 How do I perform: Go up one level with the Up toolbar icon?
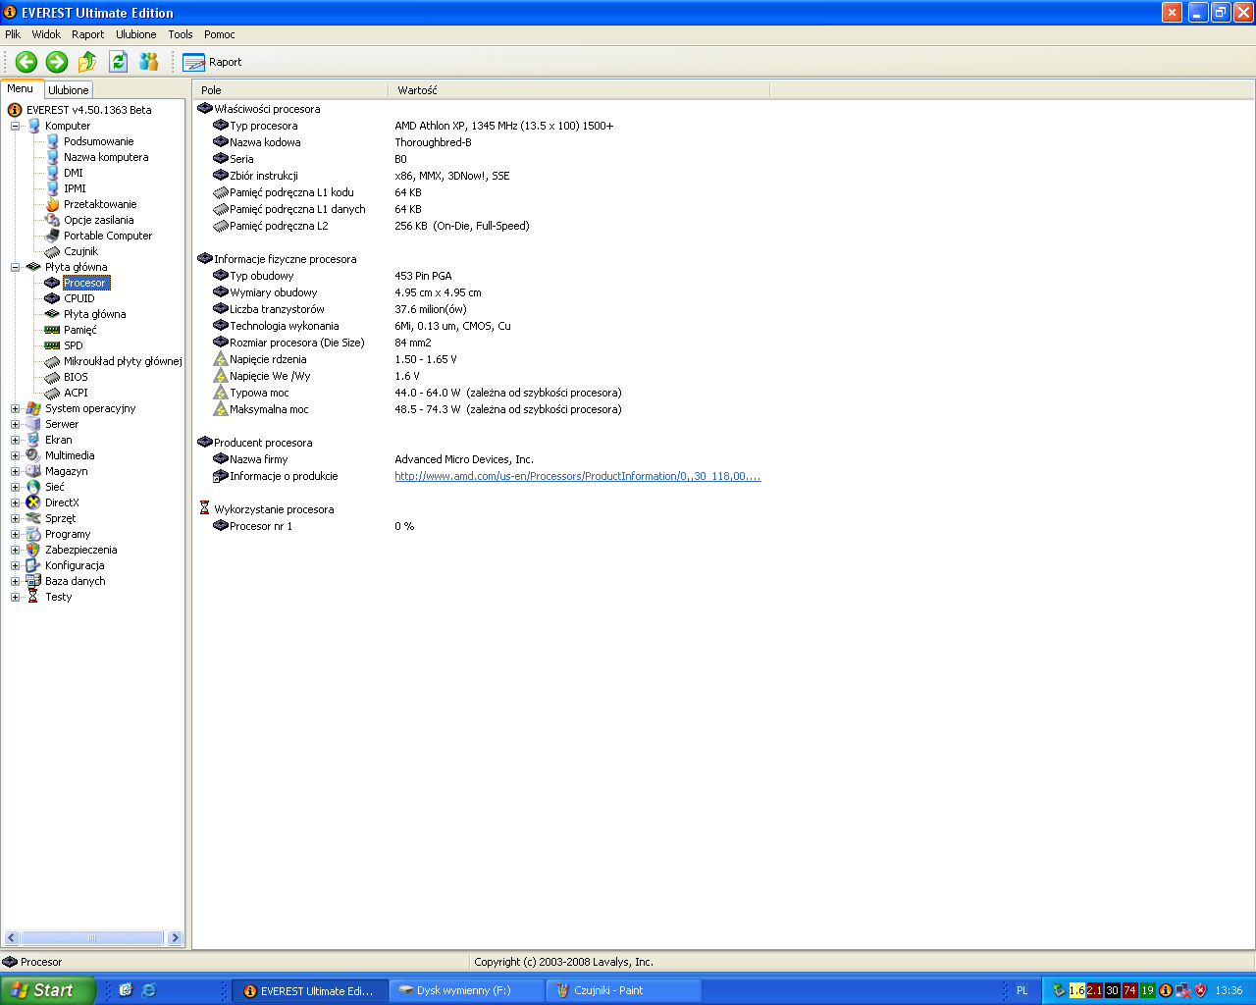(87, 62)
